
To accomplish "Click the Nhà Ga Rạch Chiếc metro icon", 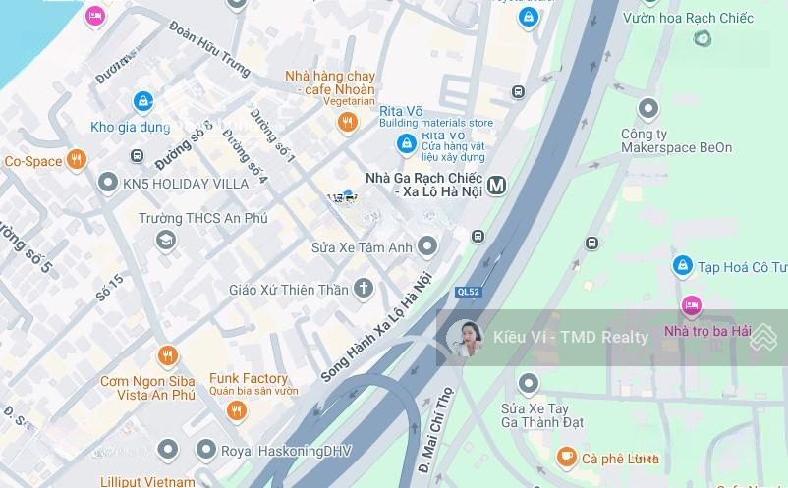I will tap(496, 186).
